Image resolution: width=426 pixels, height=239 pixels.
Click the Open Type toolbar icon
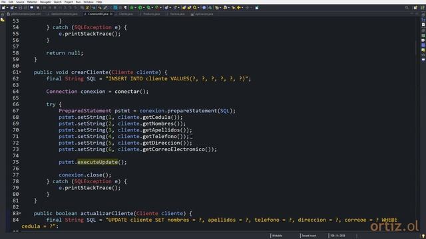[184, 7]
